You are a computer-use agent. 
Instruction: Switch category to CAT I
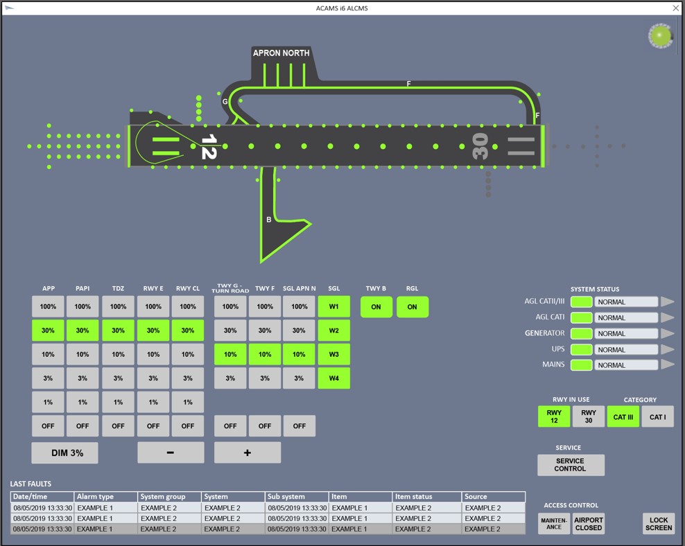[657, 417]
